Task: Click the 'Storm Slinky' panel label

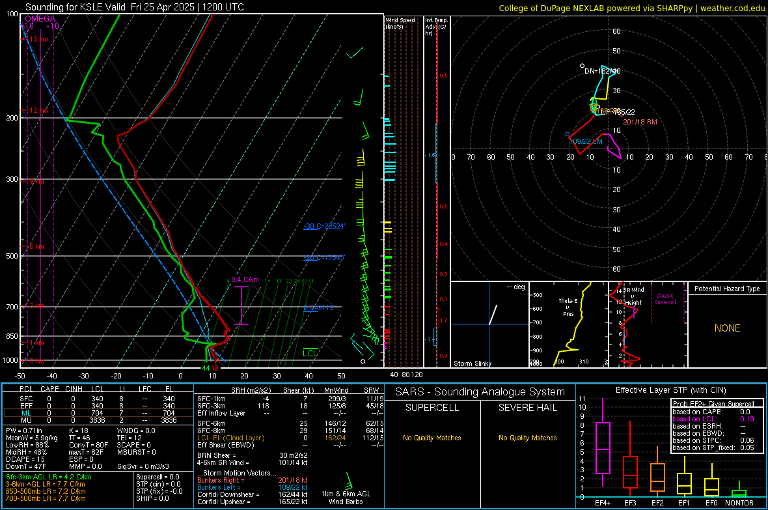Action: click(472, 363)
